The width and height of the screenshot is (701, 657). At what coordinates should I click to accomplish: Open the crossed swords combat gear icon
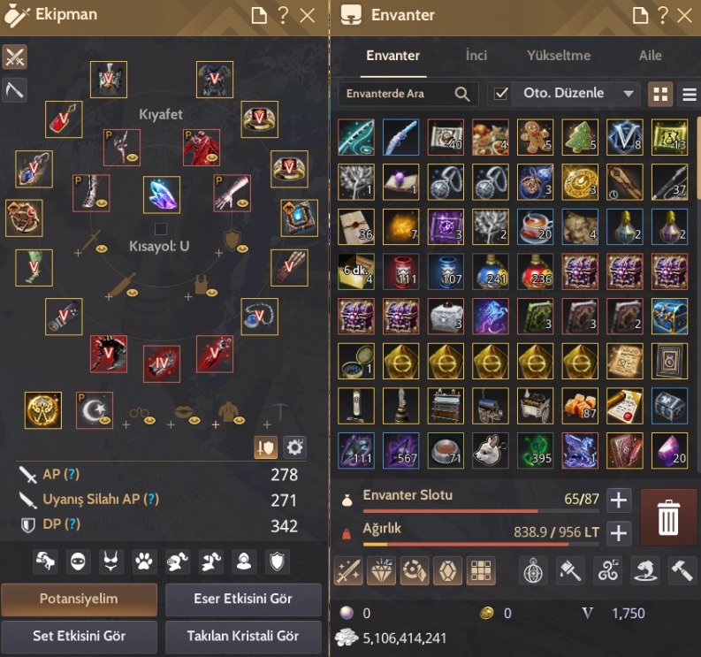pyautogui.click(x=15, y=57)
